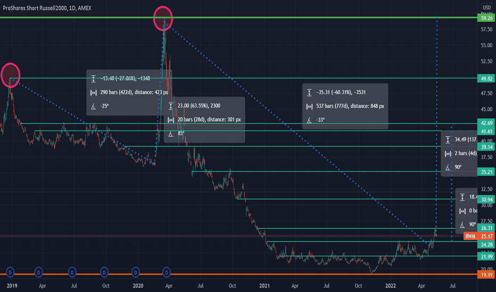The height and width of the screenshot is (292, 496).
Task: Click bars-range icon beside 537 bars (777d)
Action: click(x=309, y=106)
